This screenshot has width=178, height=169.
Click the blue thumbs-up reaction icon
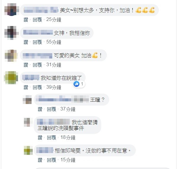(x=76, y=84)
